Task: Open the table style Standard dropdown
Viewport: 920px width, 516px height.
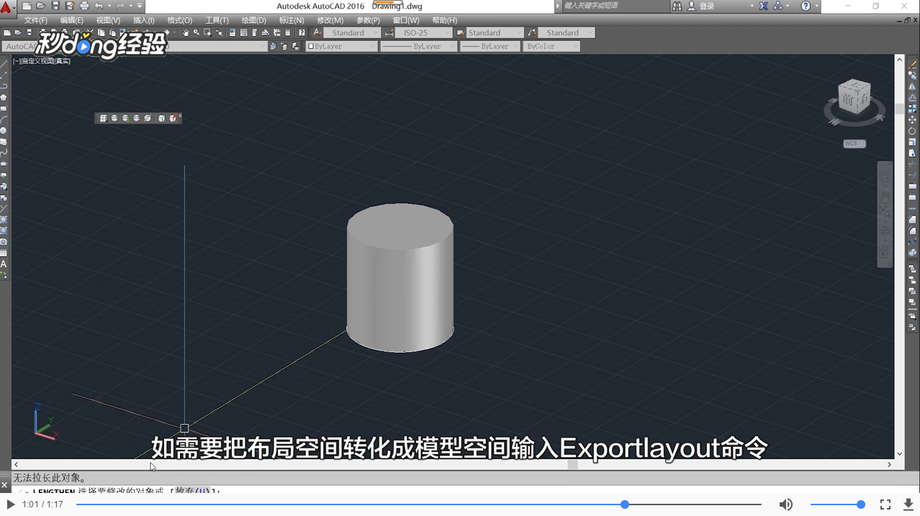Action: (495, 33)
